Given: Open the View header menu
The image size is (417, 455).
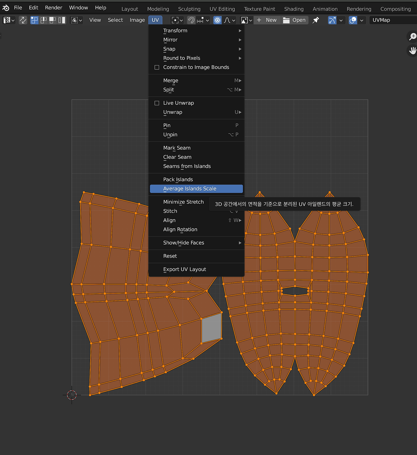Looking at the screenshot, I should point(95,20).
